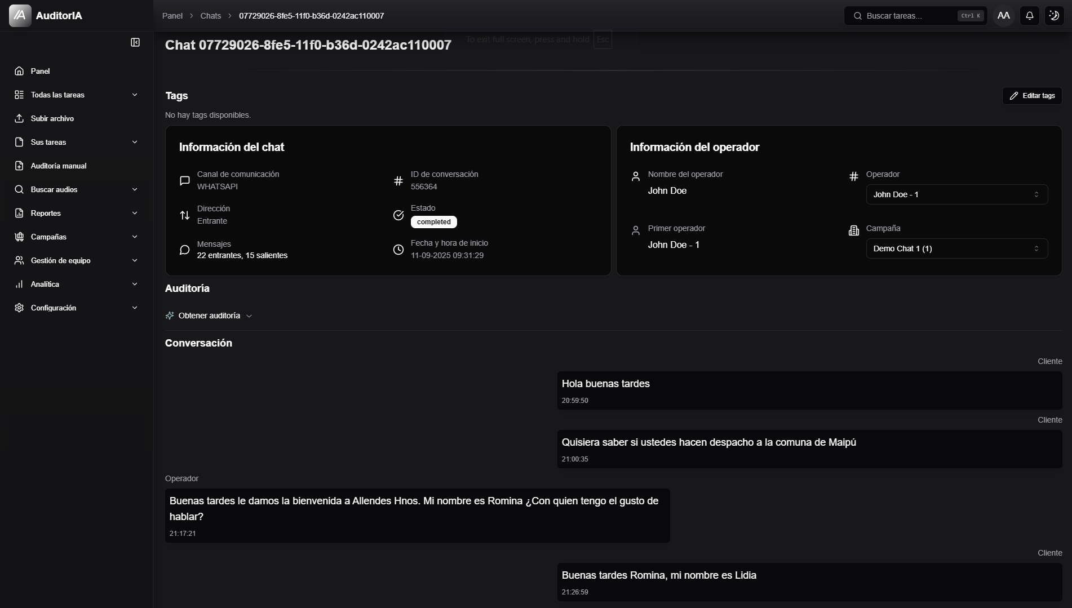The height and width of the screenshot is (608, 1072).
Task: Click the completed status badge
Action: pyautogui.click(x=434, y=222)
